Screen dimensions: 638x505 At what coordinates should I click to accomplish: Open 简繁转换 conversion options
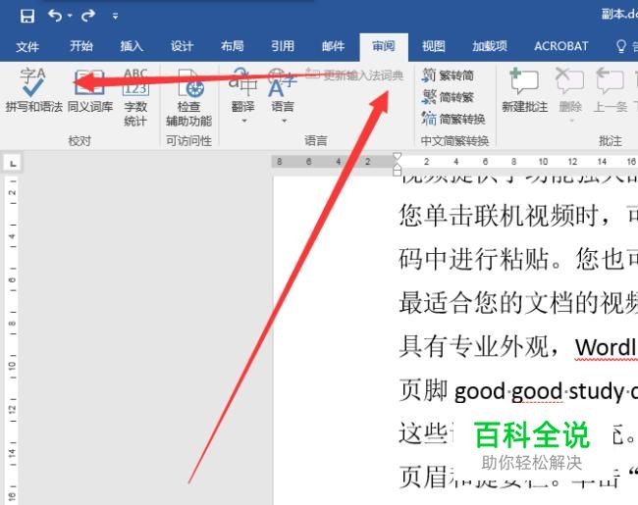[453, 119]
